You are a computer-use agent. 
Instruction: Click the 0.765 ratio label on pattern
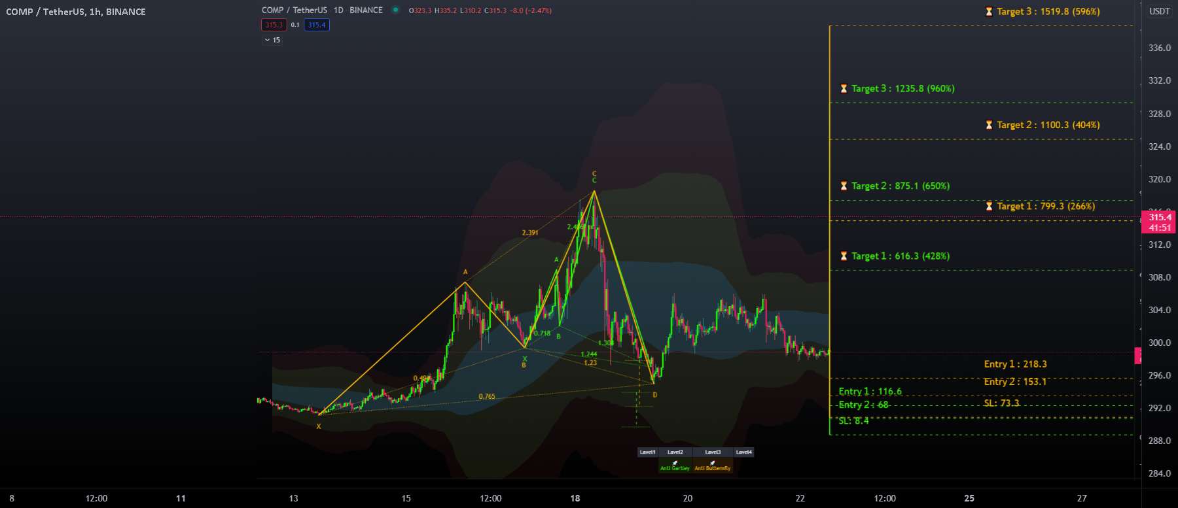coord(487,397)
